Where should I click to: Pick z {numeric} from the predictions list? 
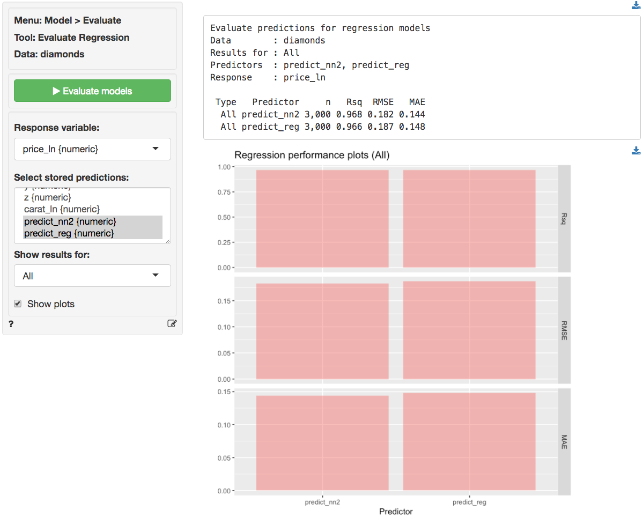click(47, 197)
